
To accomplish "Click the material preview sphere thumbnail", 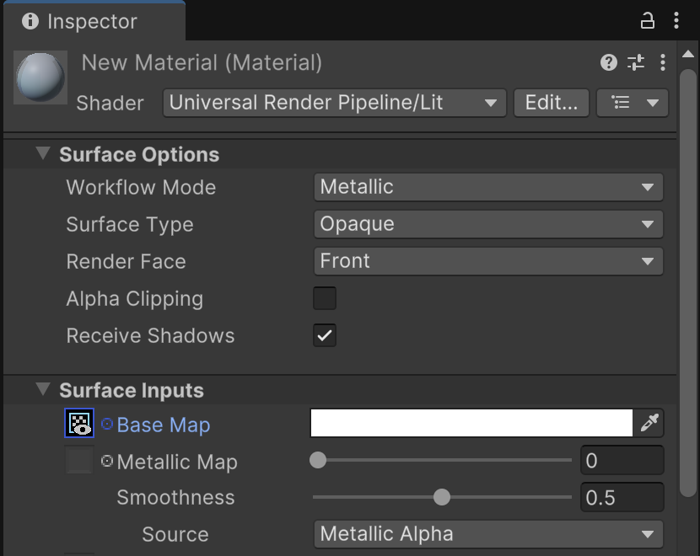I will pyautogui.click(x=40, y=78).
